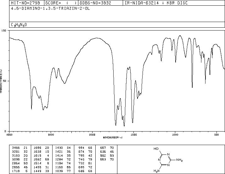The height and width of the screenshot is (174, 225).
Task: Click peak table entry 1455
Action: [37, 167]
